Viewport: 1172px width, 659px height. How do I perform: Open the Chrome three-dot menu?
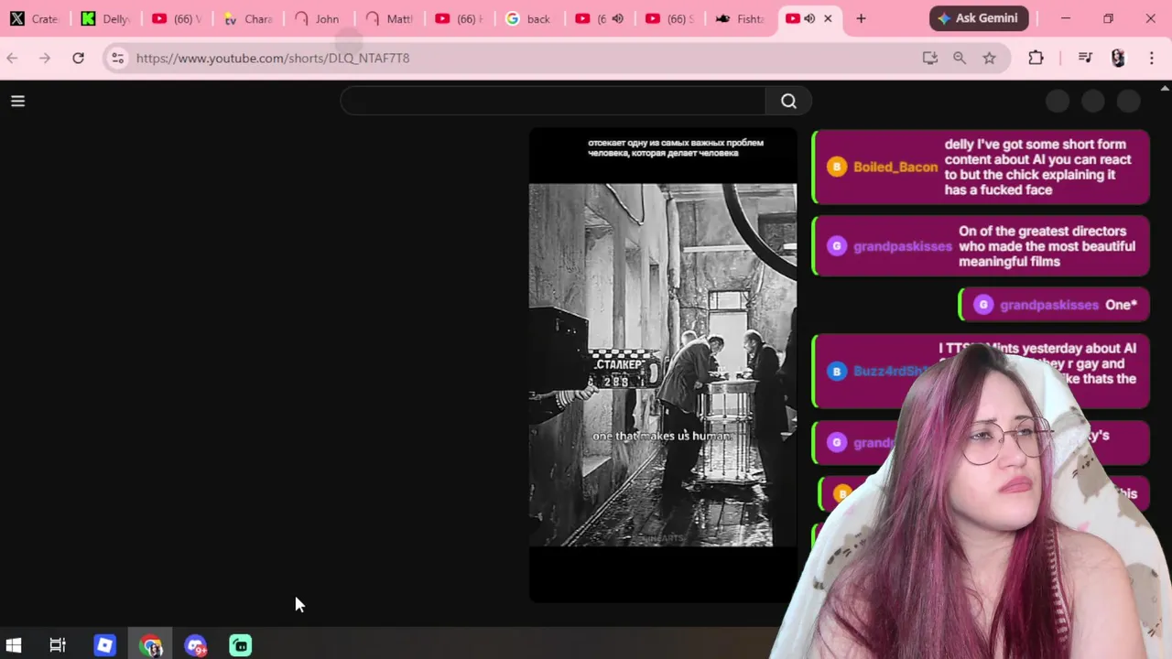(x=1152, y=58)
